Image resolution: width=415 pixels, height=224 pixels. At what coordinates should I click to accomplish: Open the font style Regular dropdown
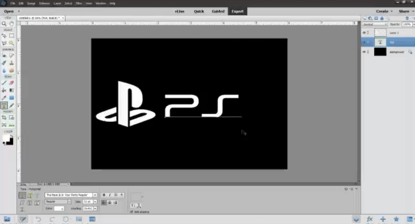pyautogui.click(x=69, y=202)
